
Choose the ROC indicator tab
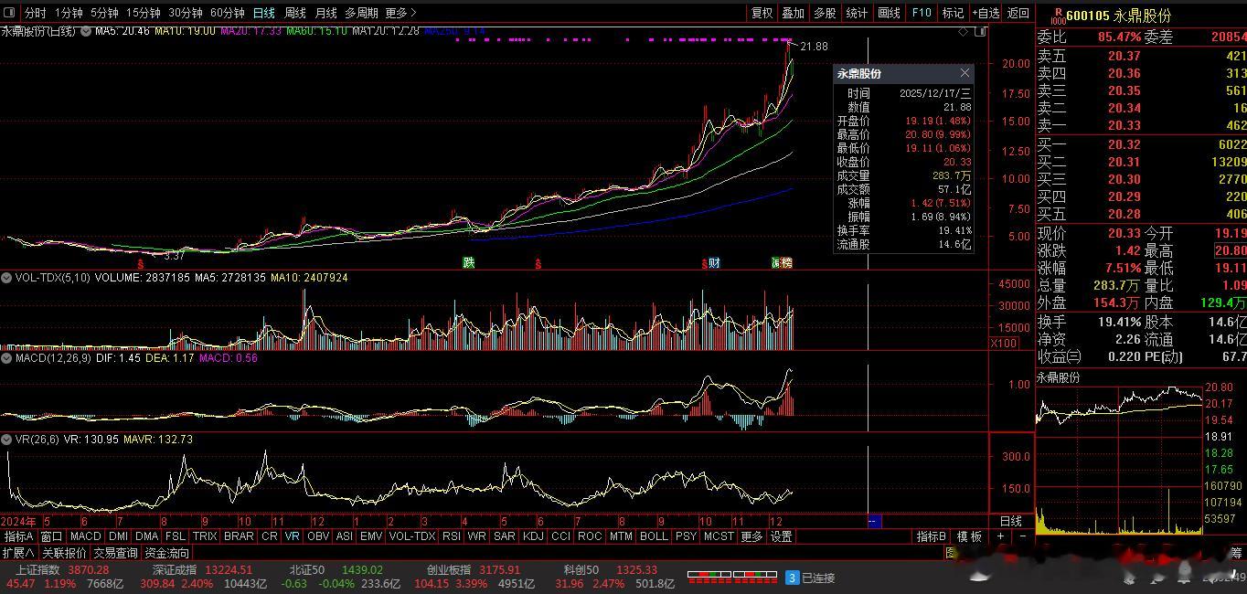pos(590,536)
